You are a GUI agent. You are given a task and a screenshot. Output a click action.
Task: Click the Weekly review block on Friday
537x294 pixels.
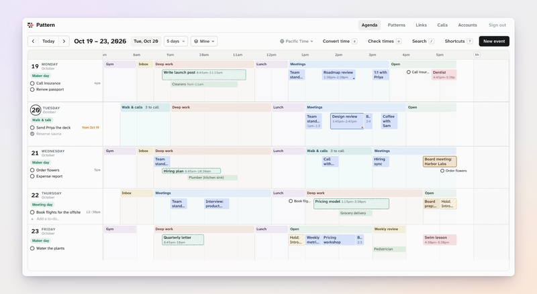[x=389, y=229]
